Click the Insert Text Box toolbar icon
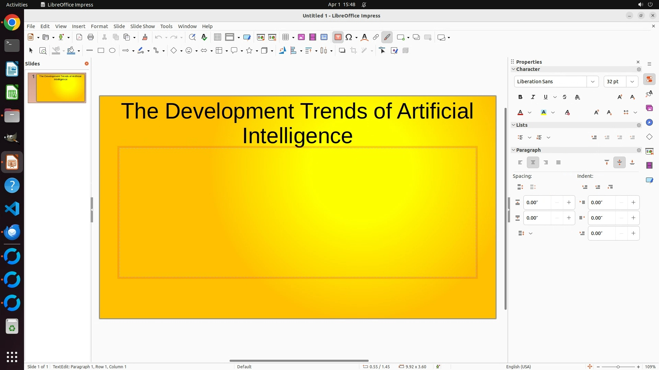The height and width of the screenshot is (370, 659). [x=338, y=37]
